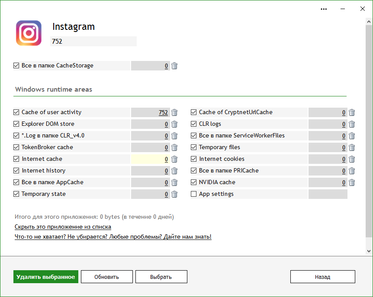Toggle Internet history checkbox
373x297 pixels.
click(x=16, y=170)
